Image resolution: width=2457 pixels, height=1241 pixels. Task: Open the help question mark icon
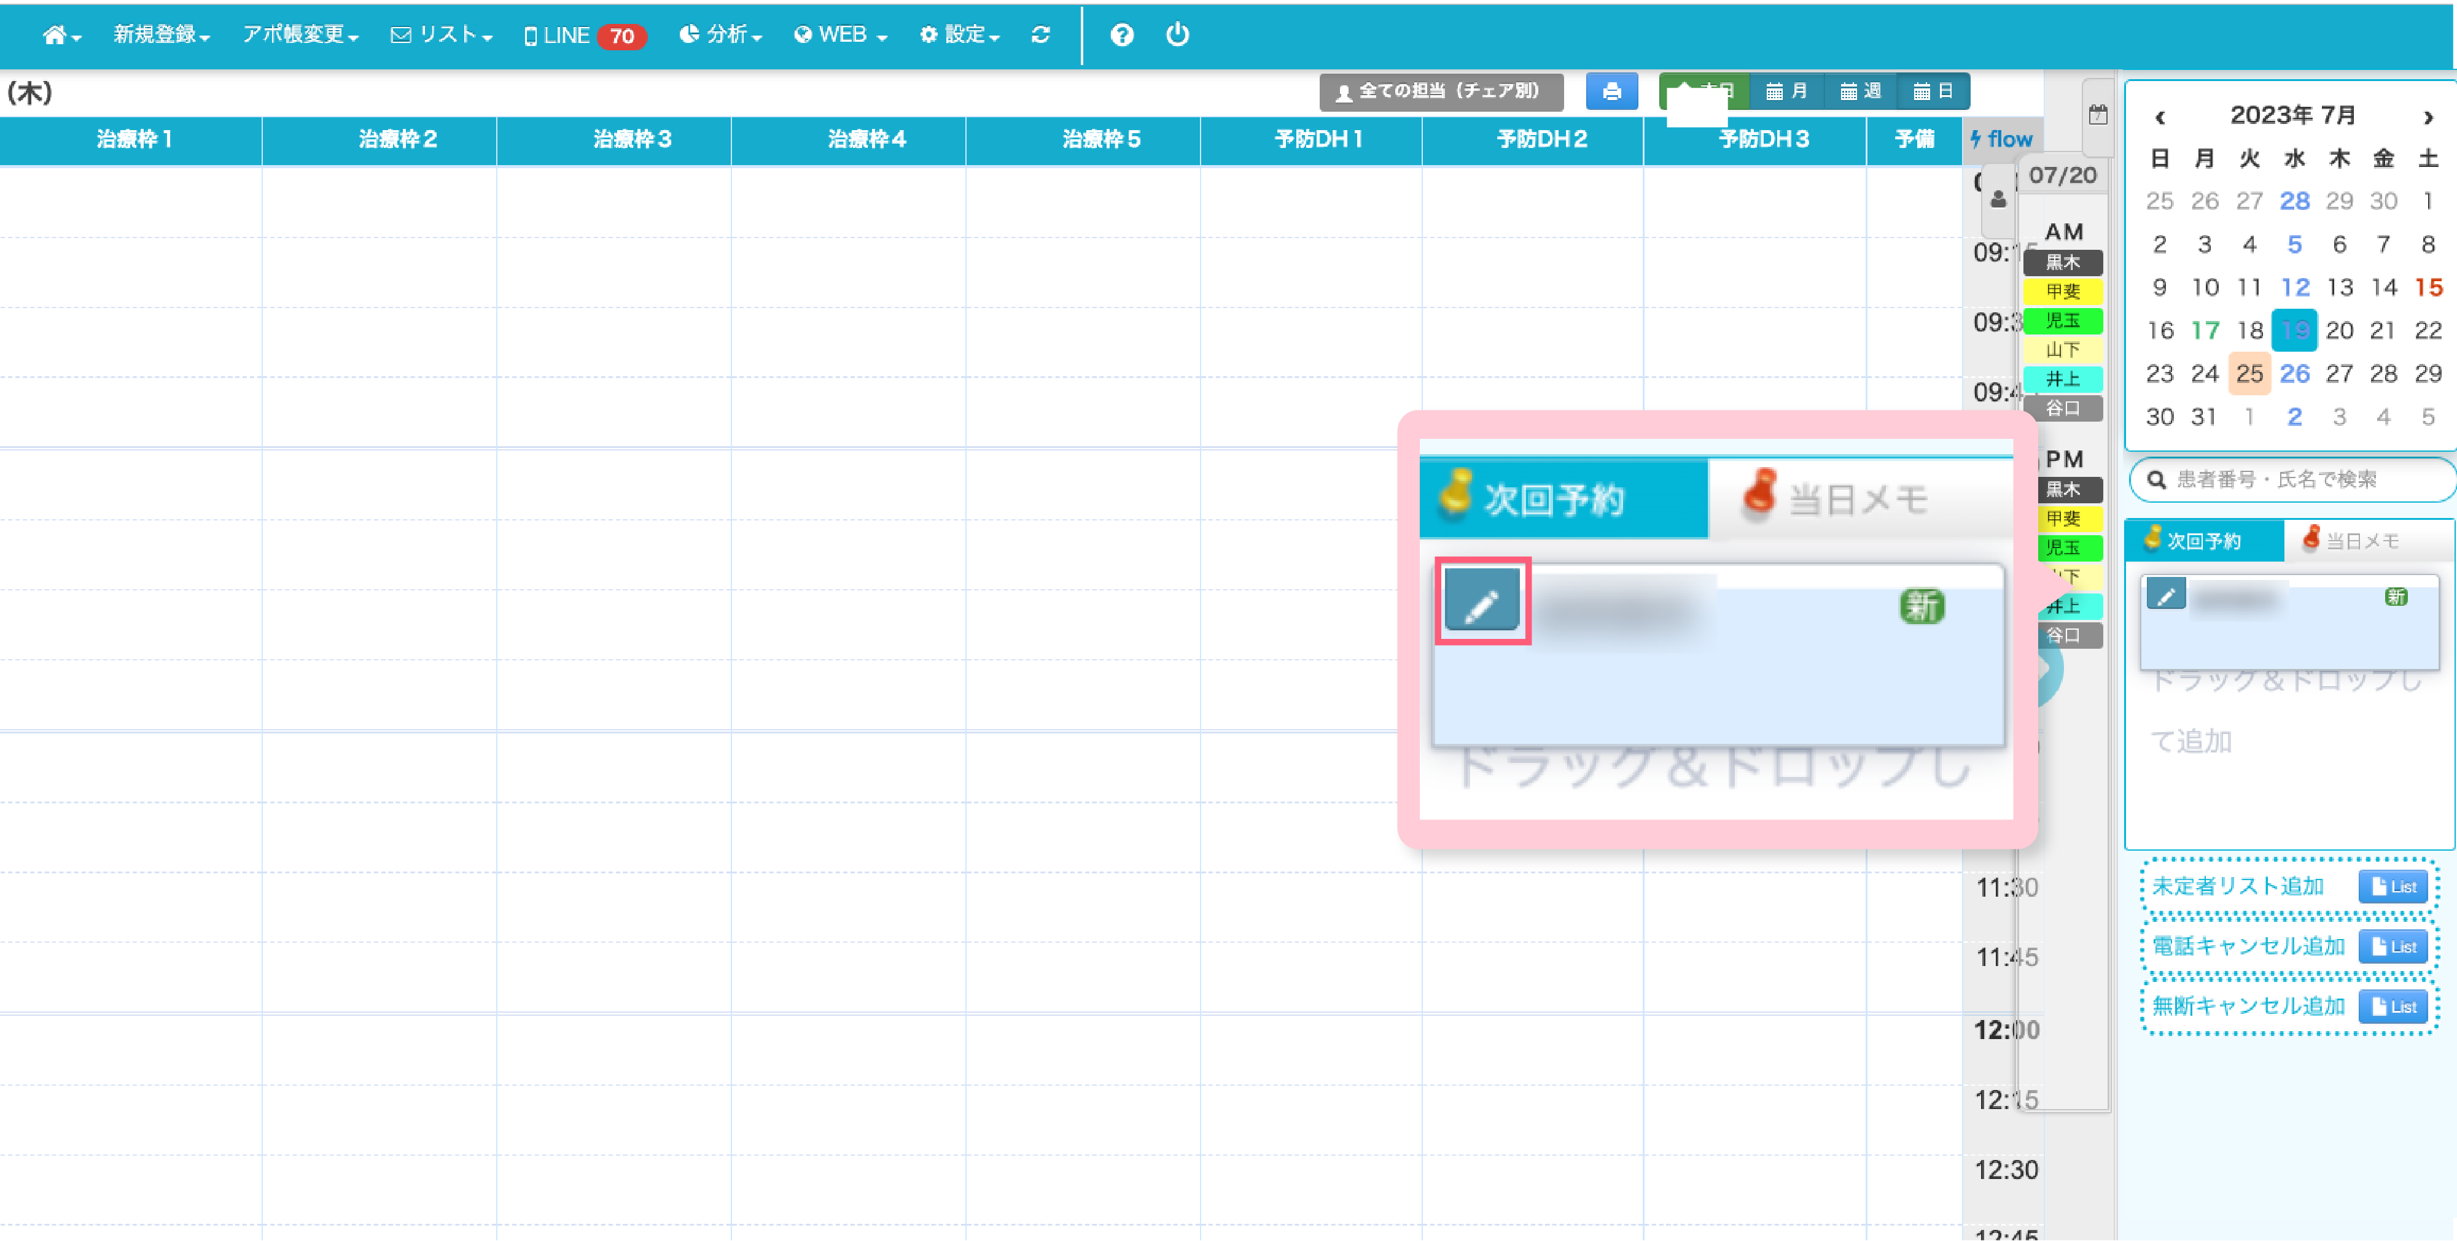coord(1122,35)
